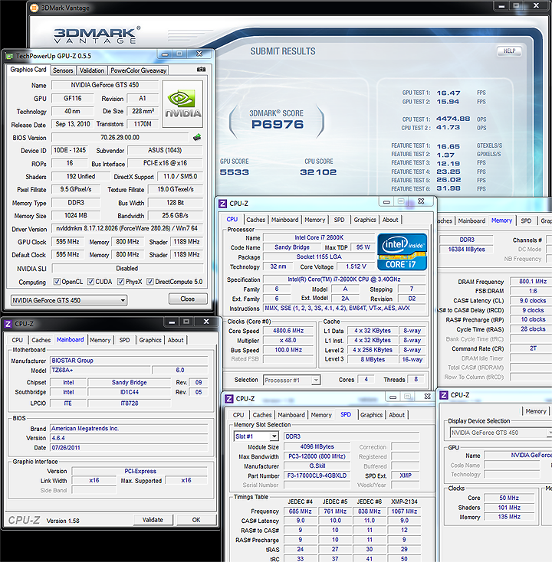Screen dimensions: 552x562
Task: Open the Validation tab in GPU-Z
Action: [x=92, y=70]
